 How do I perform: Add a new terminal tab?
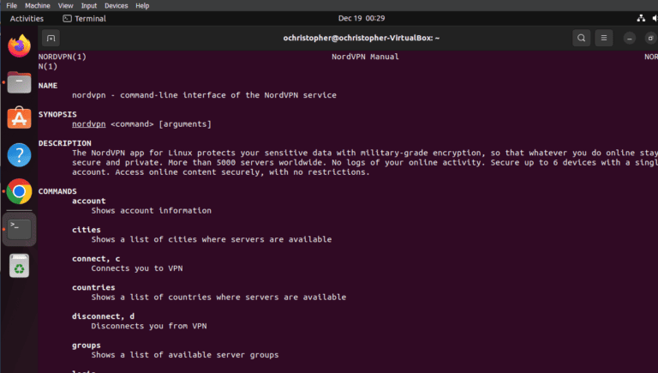coord(51,38)
